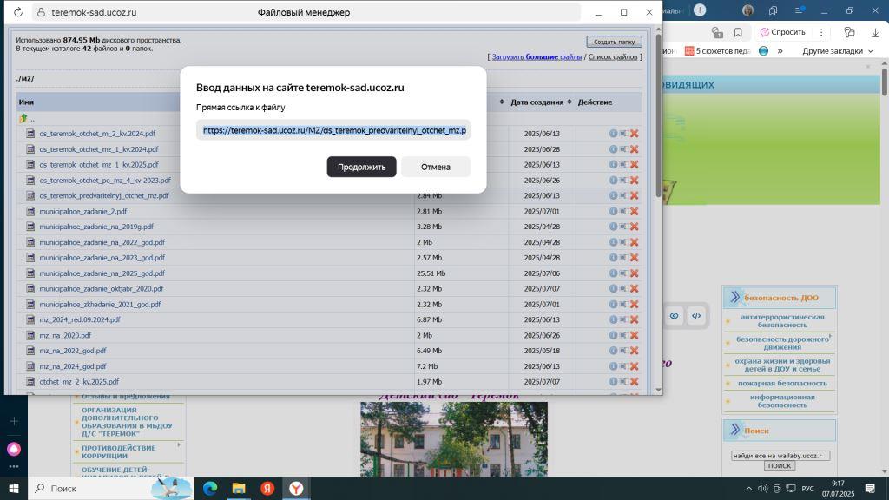Image resolution: width=889 pixels, height=500 pixels.
Task: Click the direct file link input field
Action: (333, 130)
